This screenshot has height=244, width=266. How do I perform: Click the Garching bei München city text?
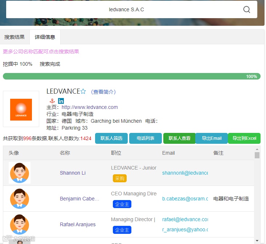(116, 121)
